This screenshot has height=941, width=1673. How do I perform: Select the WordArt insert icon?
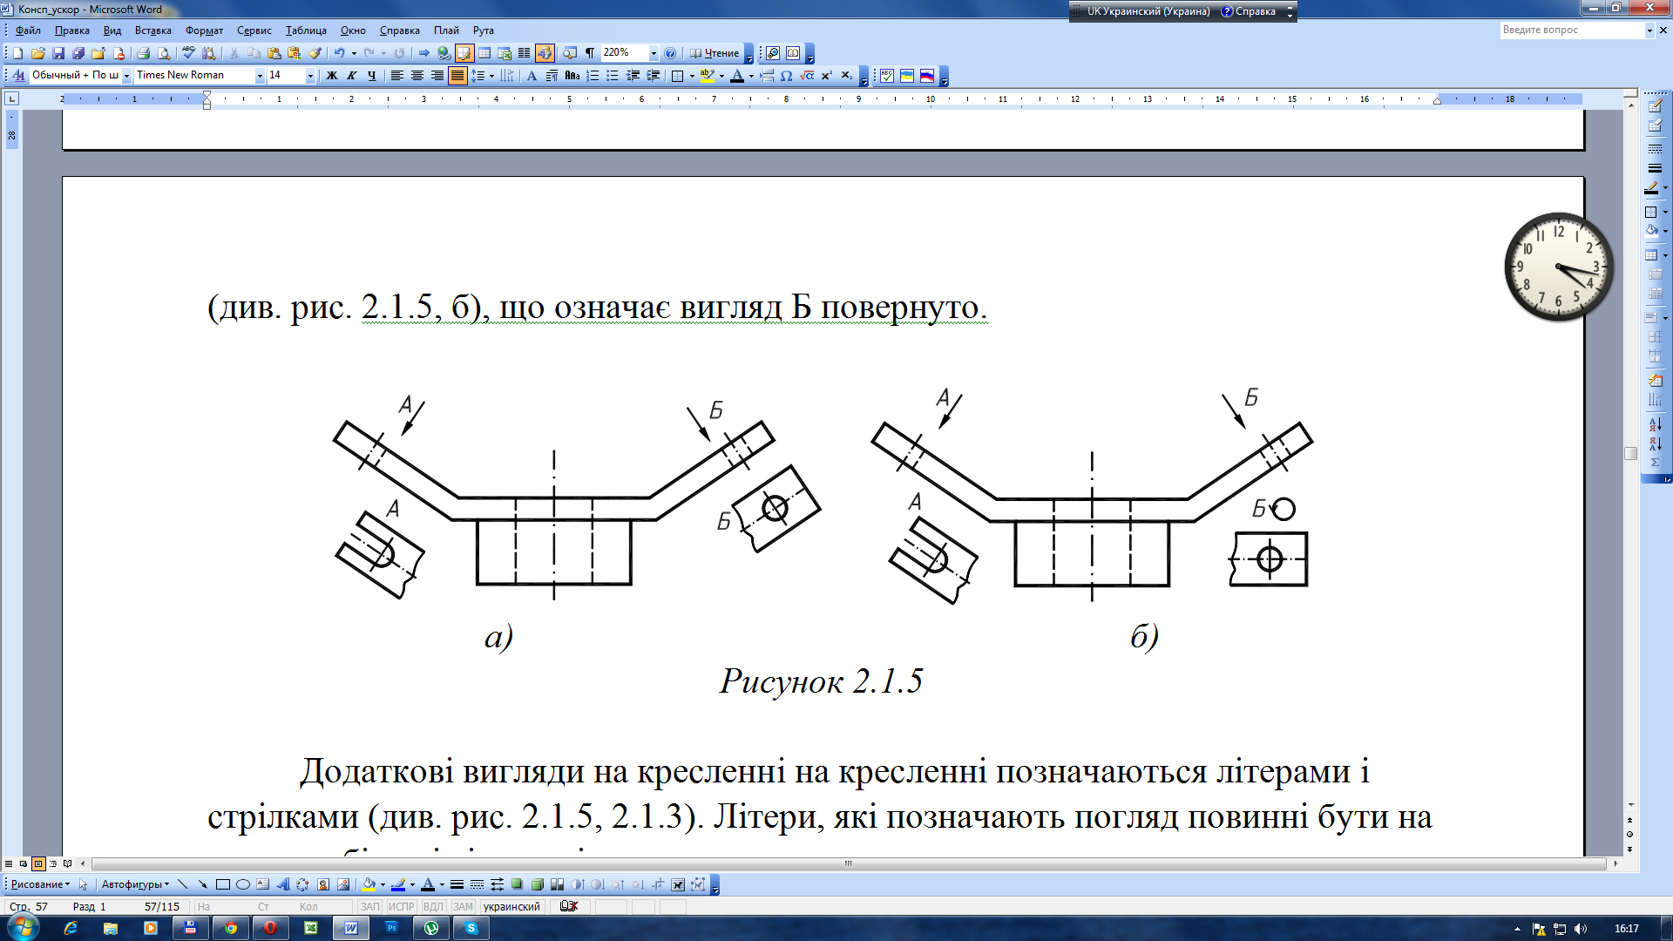coord(282,884)
